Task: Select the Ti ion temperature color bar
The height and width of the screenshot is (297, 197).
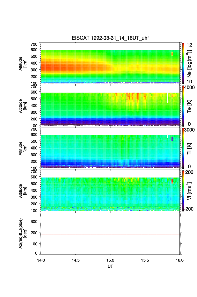Action: click(183, 148)
